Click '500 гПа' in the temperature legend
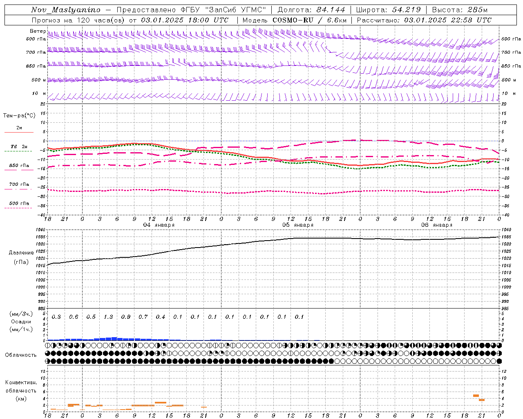The height and width of the screenshot is (419, 523). (x=19, y=203)
